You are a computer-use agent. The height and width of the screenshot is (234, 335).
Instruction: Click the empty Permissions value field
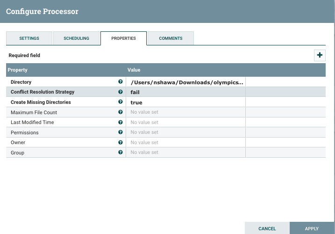[185, 132]
